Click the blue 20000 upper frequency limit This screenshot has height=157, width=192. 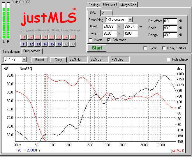[x=31, y=150]
